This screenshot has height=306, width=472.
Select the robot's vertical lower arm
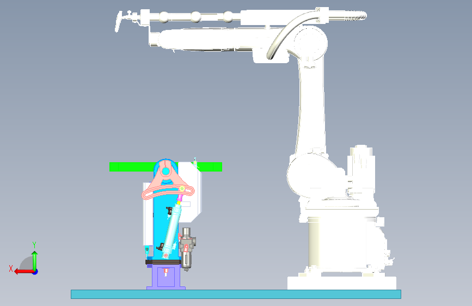click(311, 106)
